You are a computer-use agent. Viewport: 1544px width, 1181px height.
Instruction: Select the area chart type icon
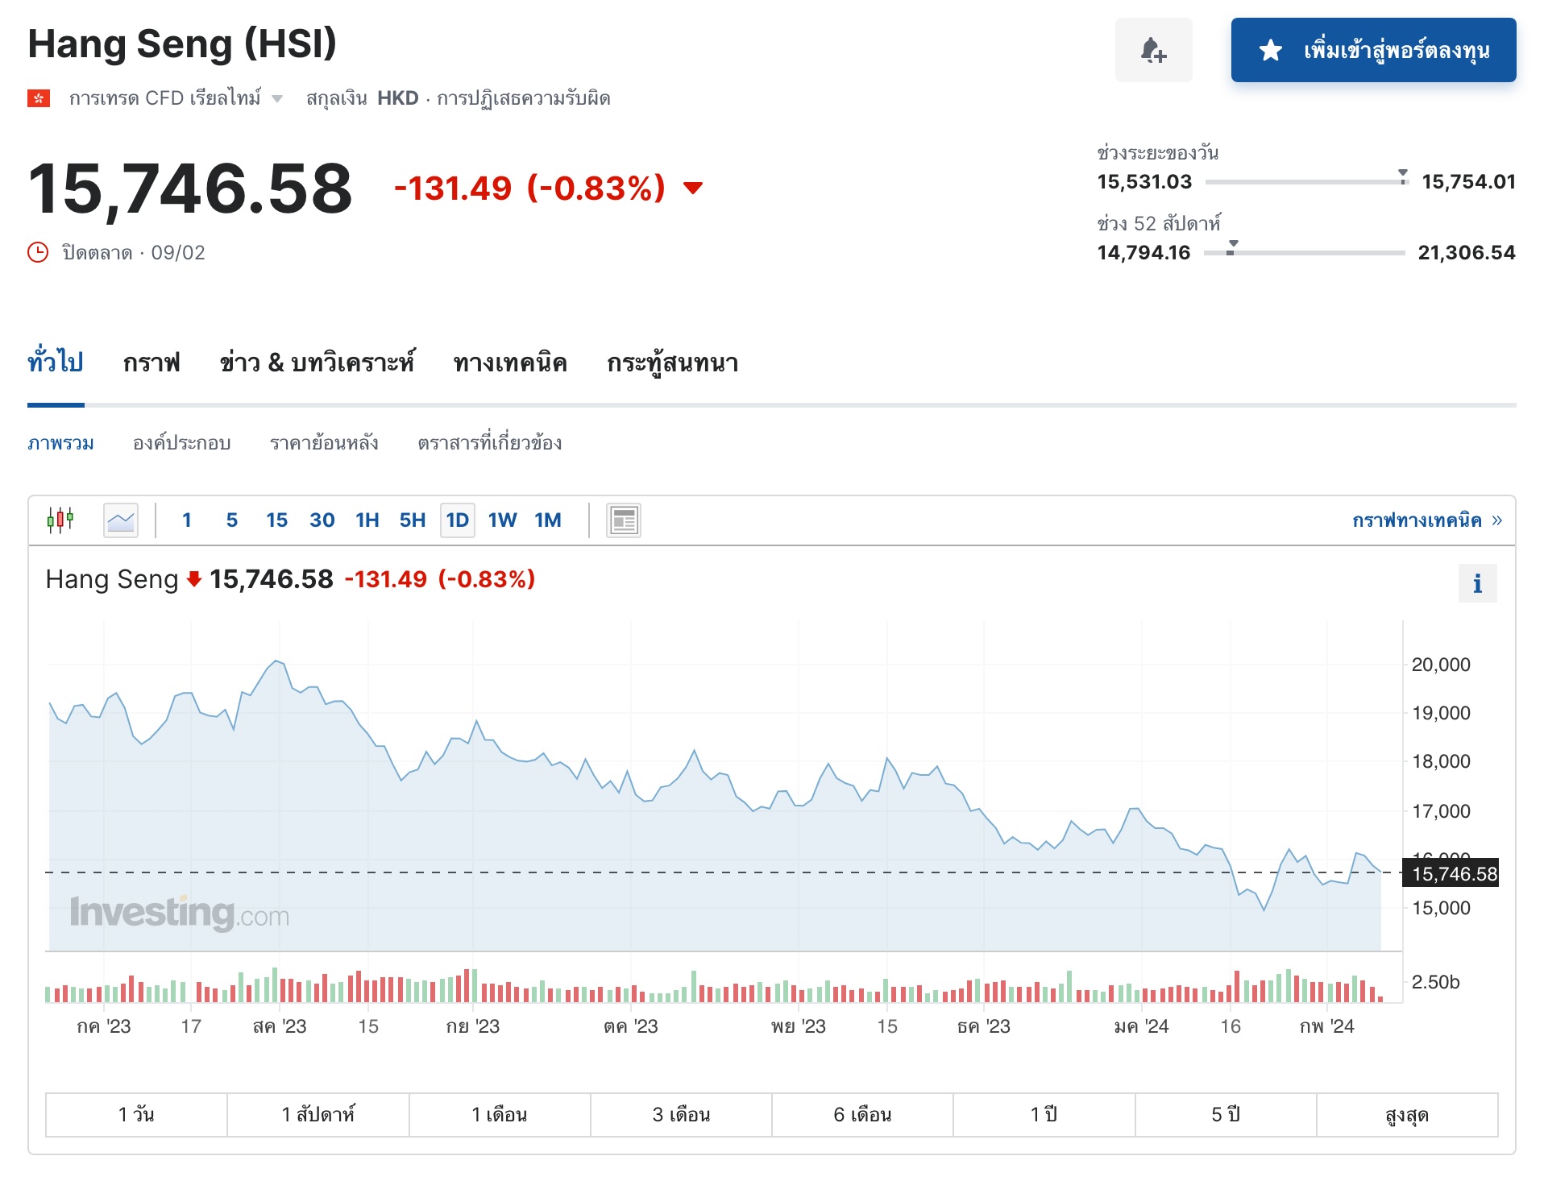(x=121, y=520)
